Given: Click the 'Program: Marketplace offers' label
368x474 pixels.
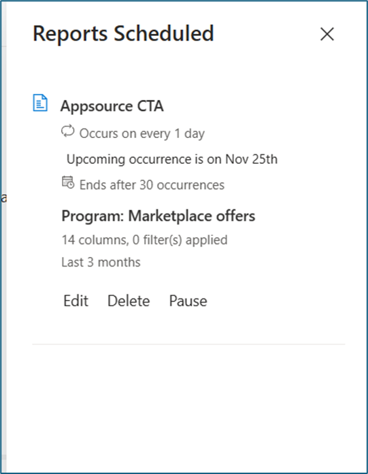Looking at the screenshot, I should click(x=158, y=216).
